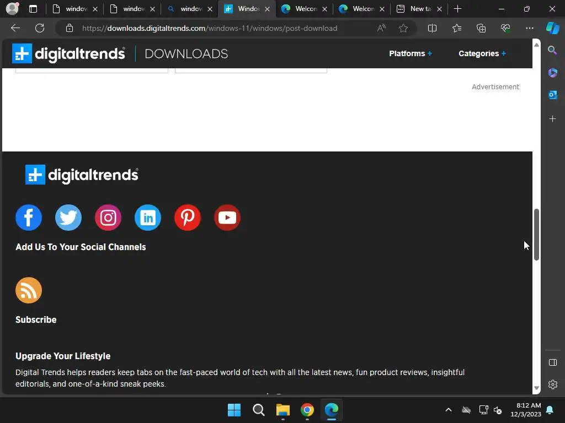Expand the Platforms menu

tap(411, 53)
